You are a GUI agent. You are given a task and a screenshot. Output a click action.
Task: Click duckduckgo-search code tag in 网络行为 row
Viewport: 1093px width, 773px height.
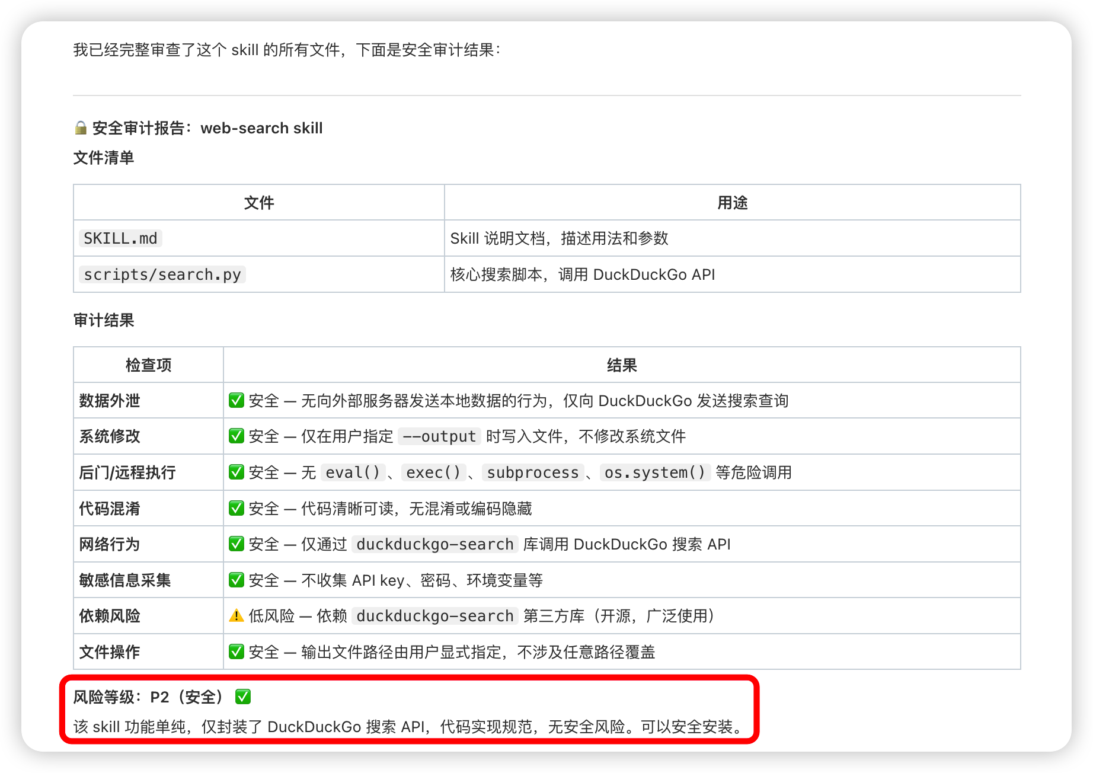434,544
